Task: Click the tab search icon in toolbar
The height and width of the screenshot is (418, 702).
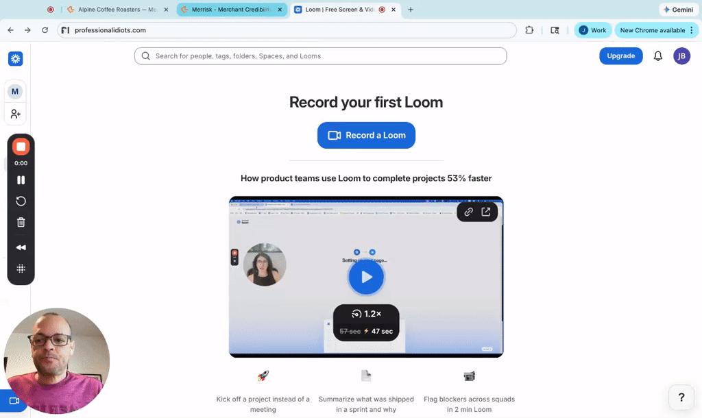Action: point(555,30)
